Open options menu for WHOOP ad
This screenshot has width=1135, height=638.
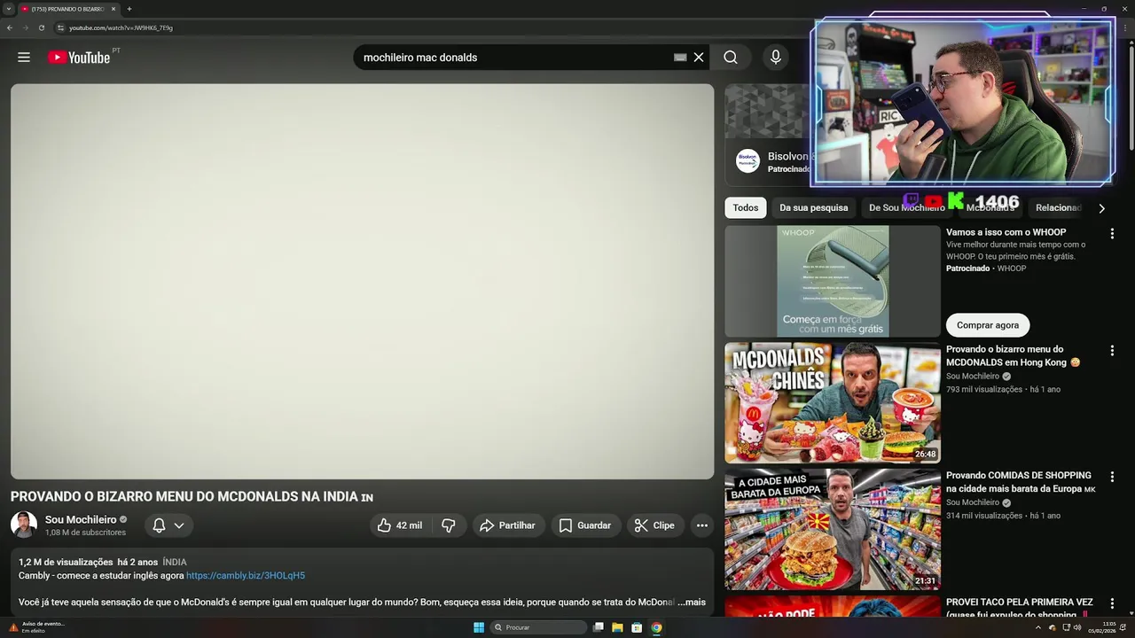[1112, 234]
